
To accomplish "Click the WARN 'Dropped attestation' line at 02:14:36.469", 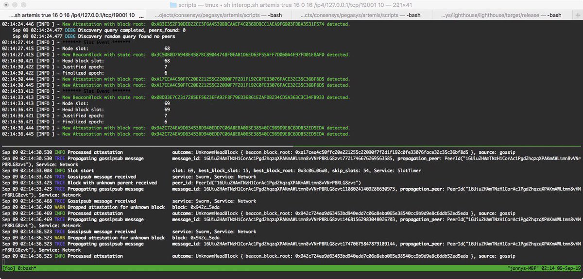I will coord(111,207).
